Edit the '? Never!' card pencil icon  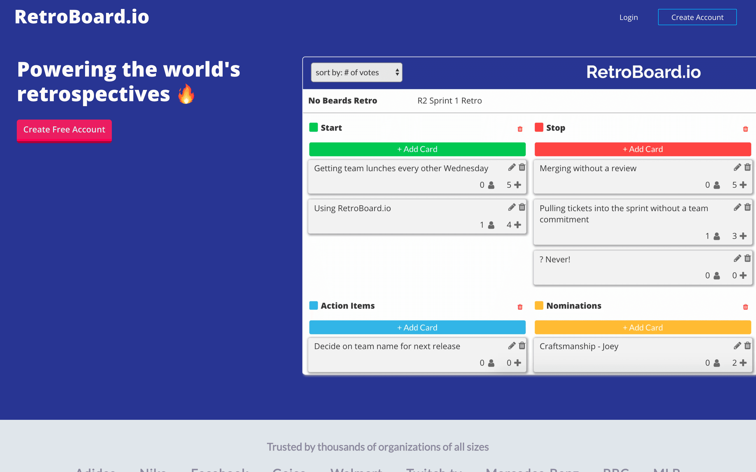(737, 259)
